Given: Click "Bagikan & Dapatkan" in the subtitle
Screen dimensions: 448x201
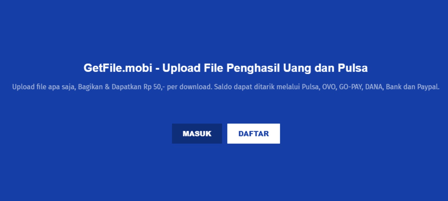Looking at the screenshot, I should [x=109, y=87].
